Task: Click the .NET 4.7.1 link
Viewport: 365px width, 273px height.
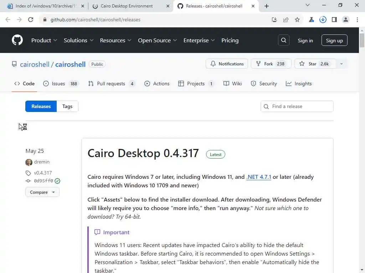Action: point(259,177)
